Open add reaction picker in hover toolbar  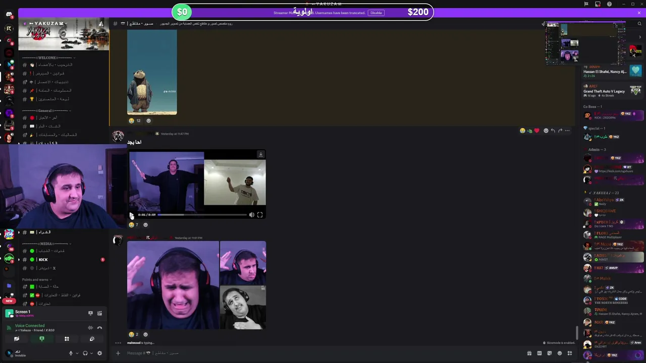click(x=546, y=131)
